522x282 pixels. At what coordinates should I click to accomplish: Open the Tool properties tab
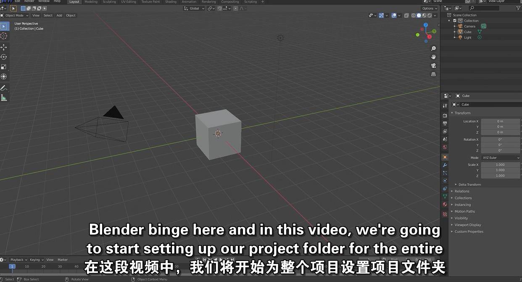pos(445,105)
